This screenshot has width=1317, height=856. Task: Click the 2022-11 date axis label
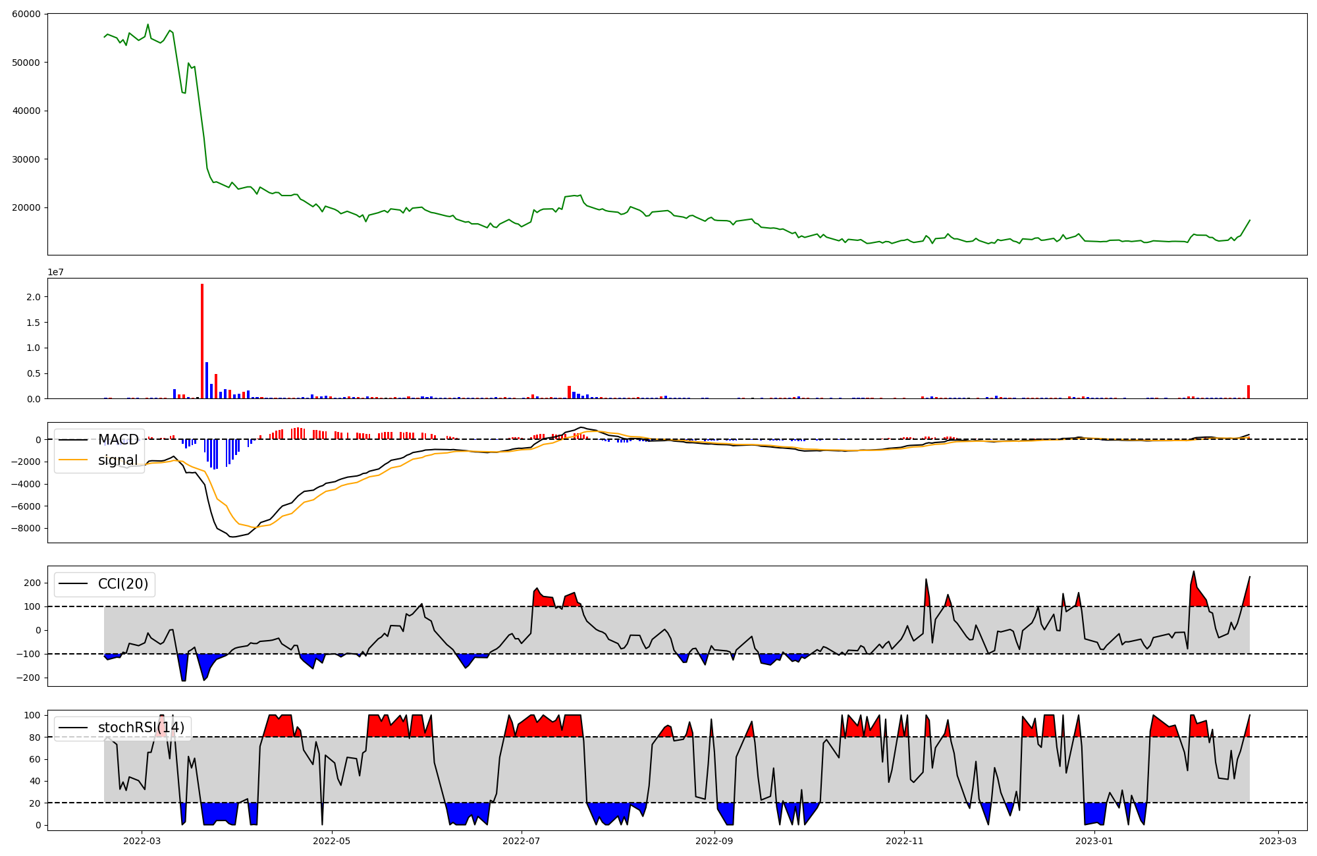point(904,841)
